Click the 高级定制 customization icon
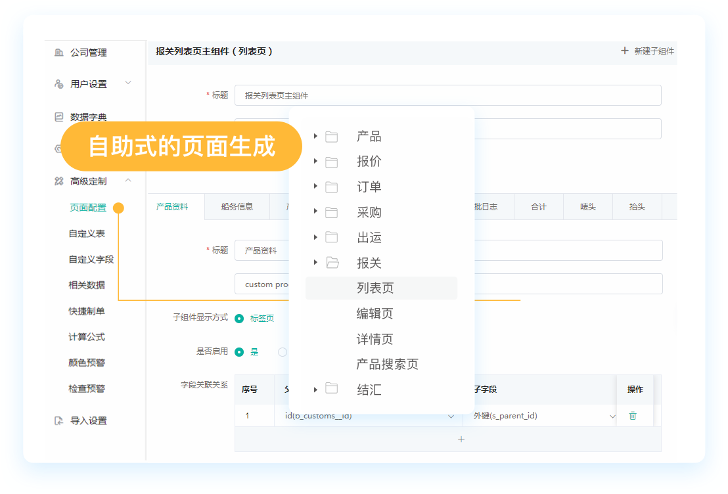The image size is (728, 494). click(59, 181)
